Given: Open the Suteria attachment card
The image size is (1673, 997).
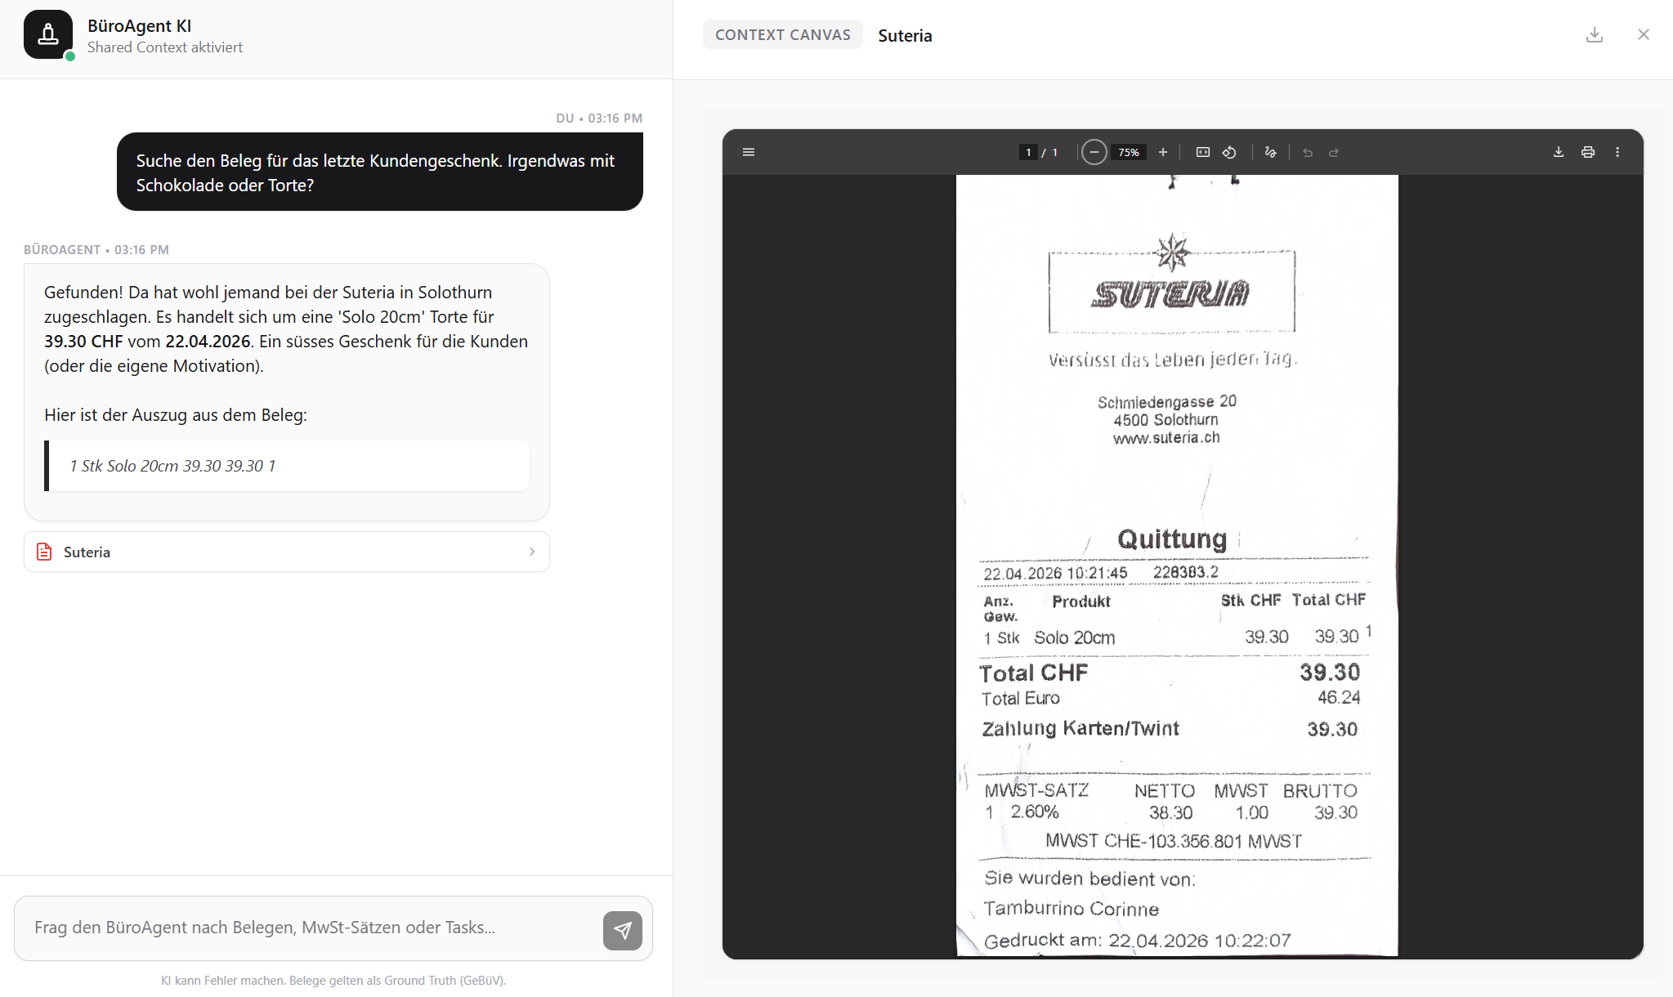Looking at the screenshot, I should click(x=286, y=552).
